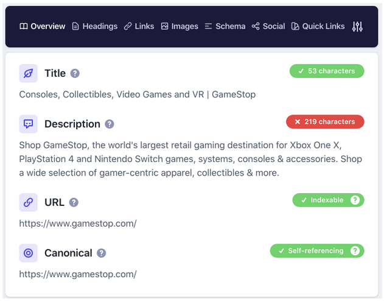
Task: Open the Links tab
Action: click(139, 26)
